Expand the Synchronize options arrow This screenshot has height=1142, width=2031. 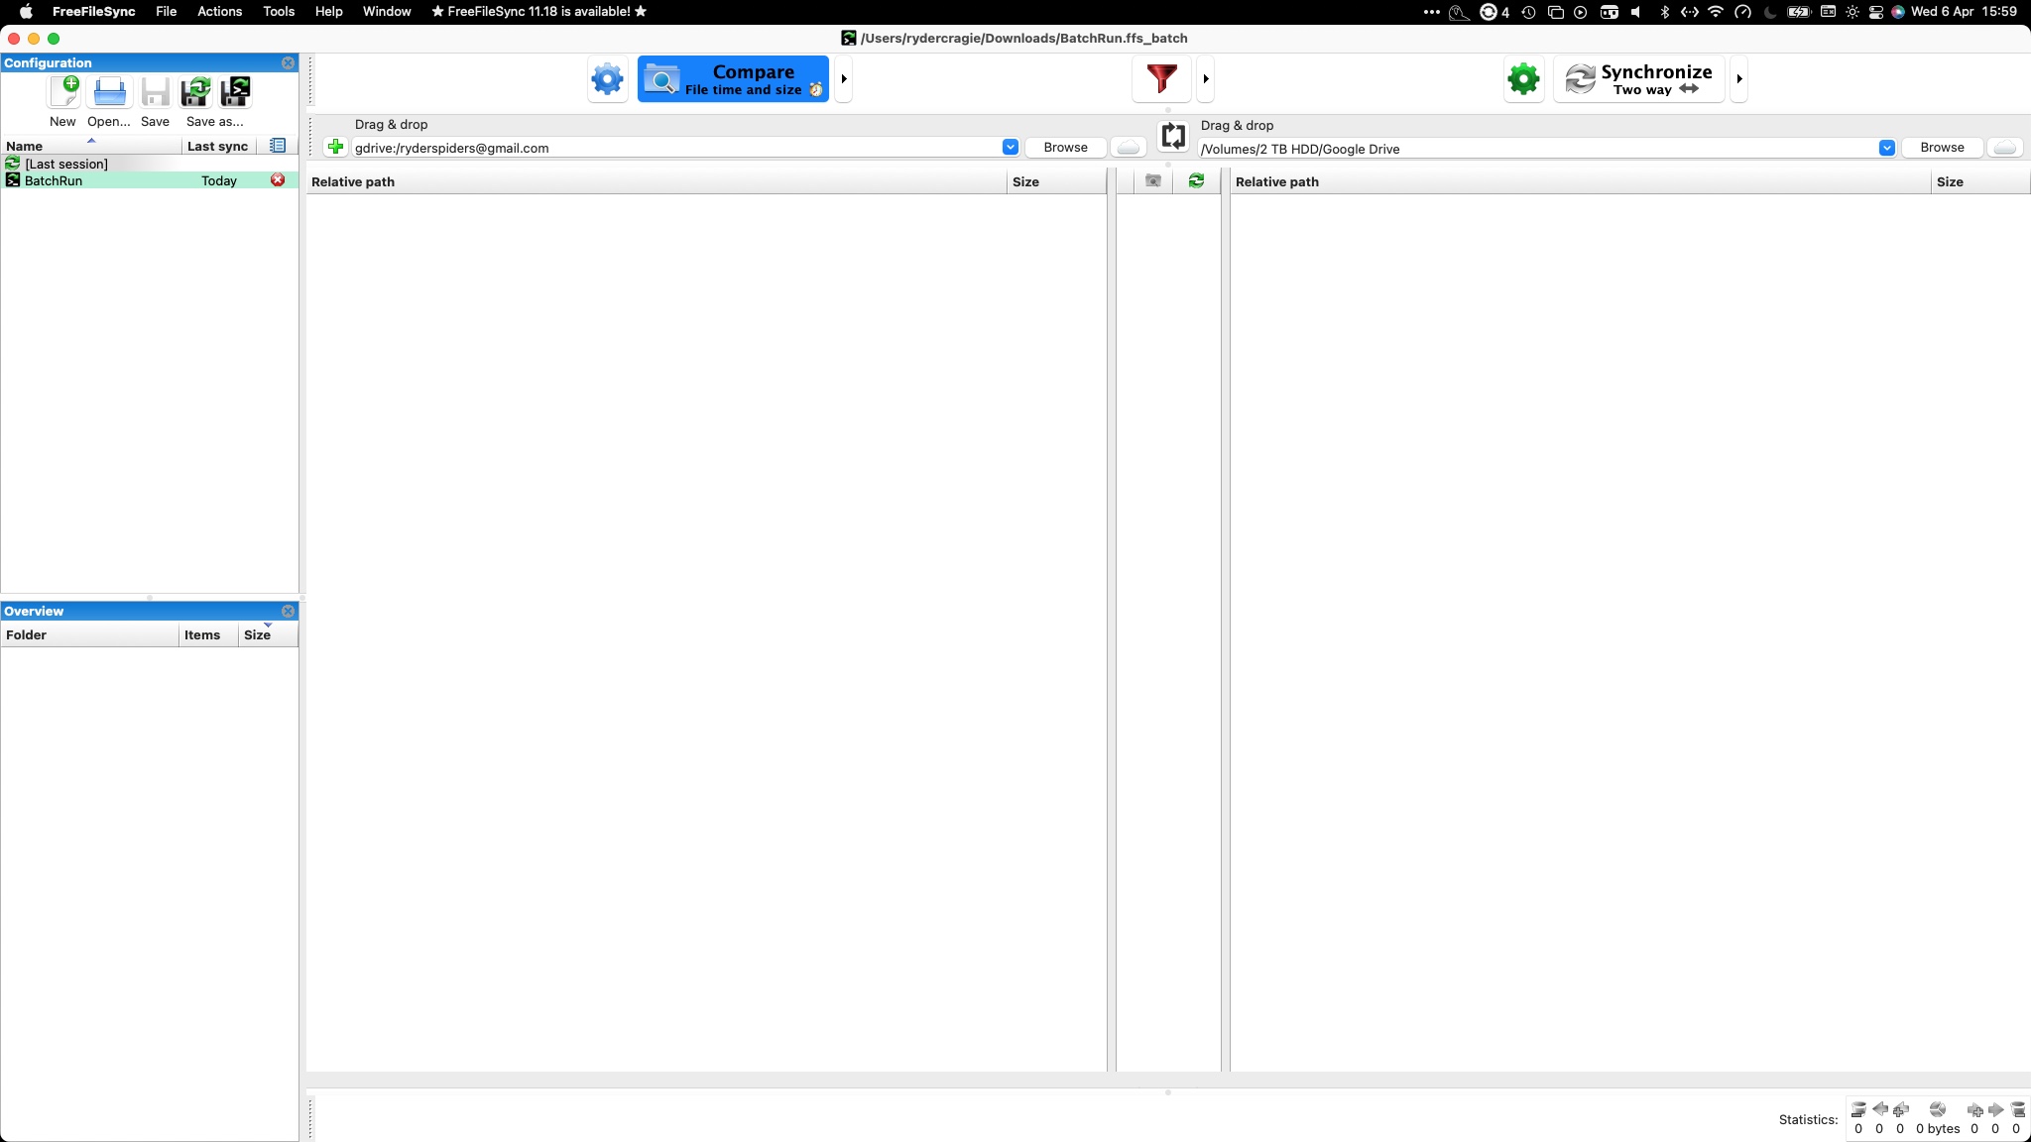(x=1739, y=79)
